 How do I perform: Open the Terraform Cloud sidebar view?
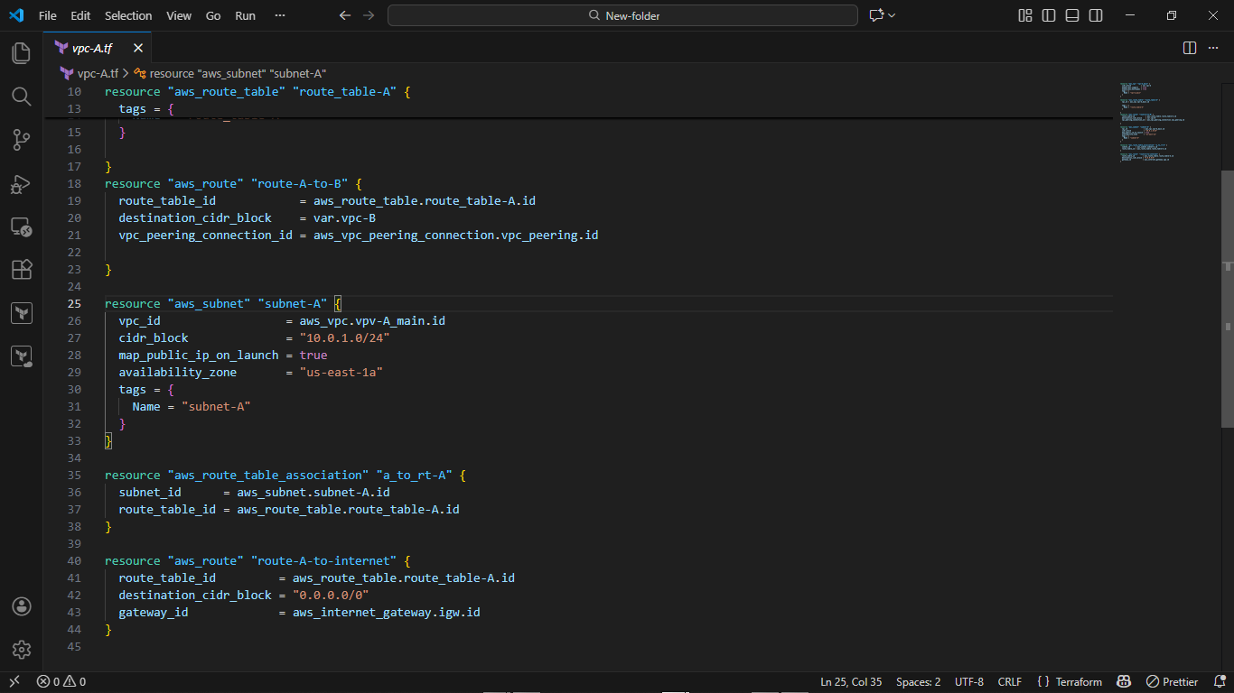click(x=21, y=356)
